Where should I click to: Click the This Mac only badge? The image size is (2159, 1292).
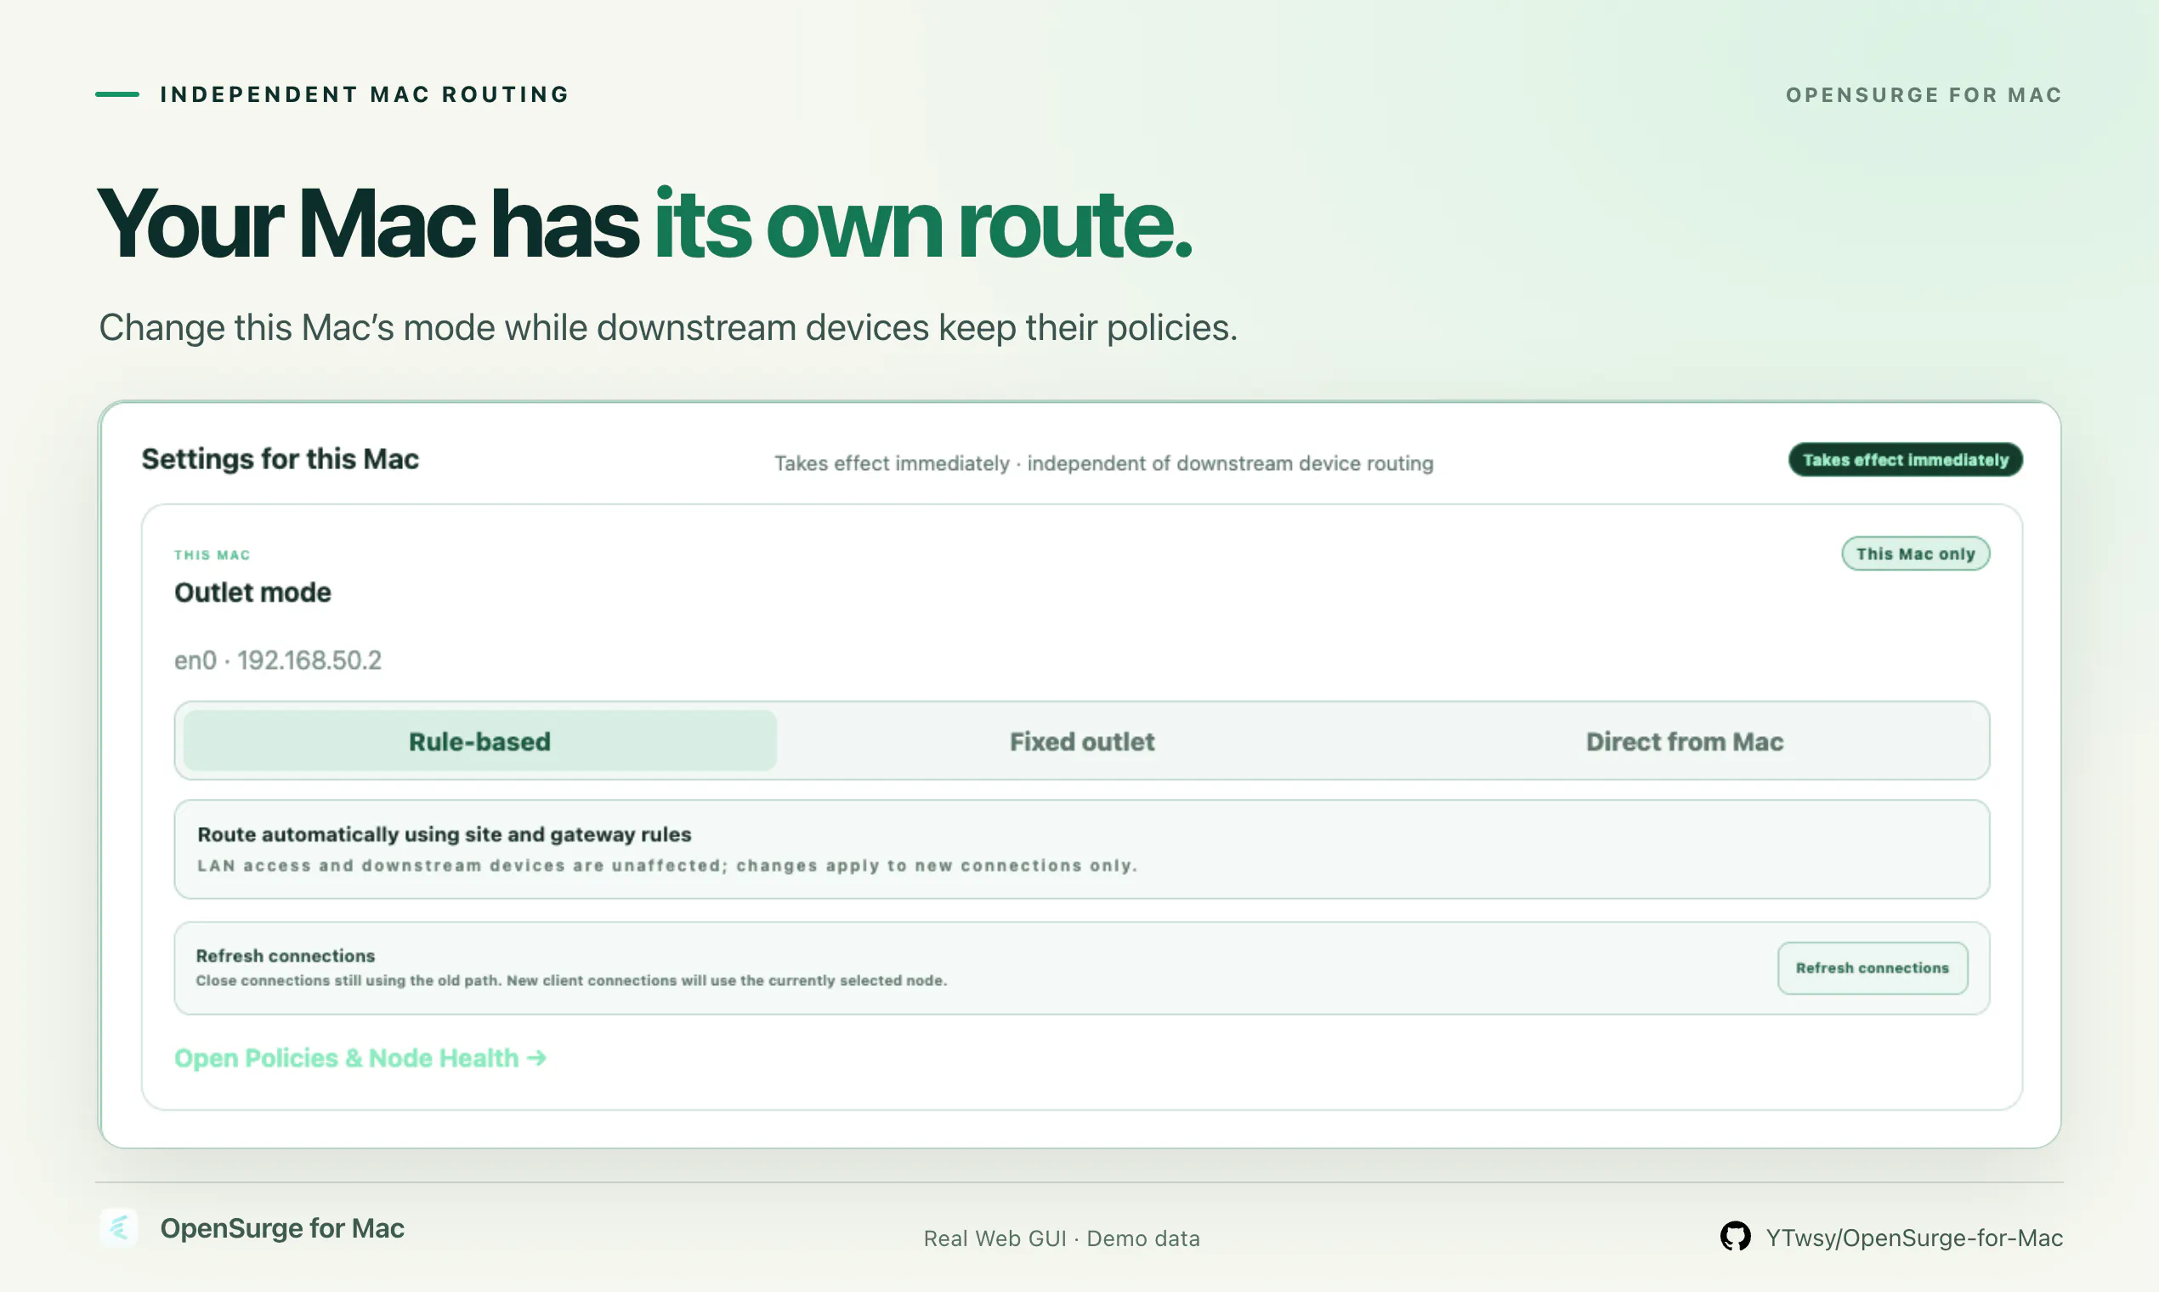click(x=1916, y=553)
